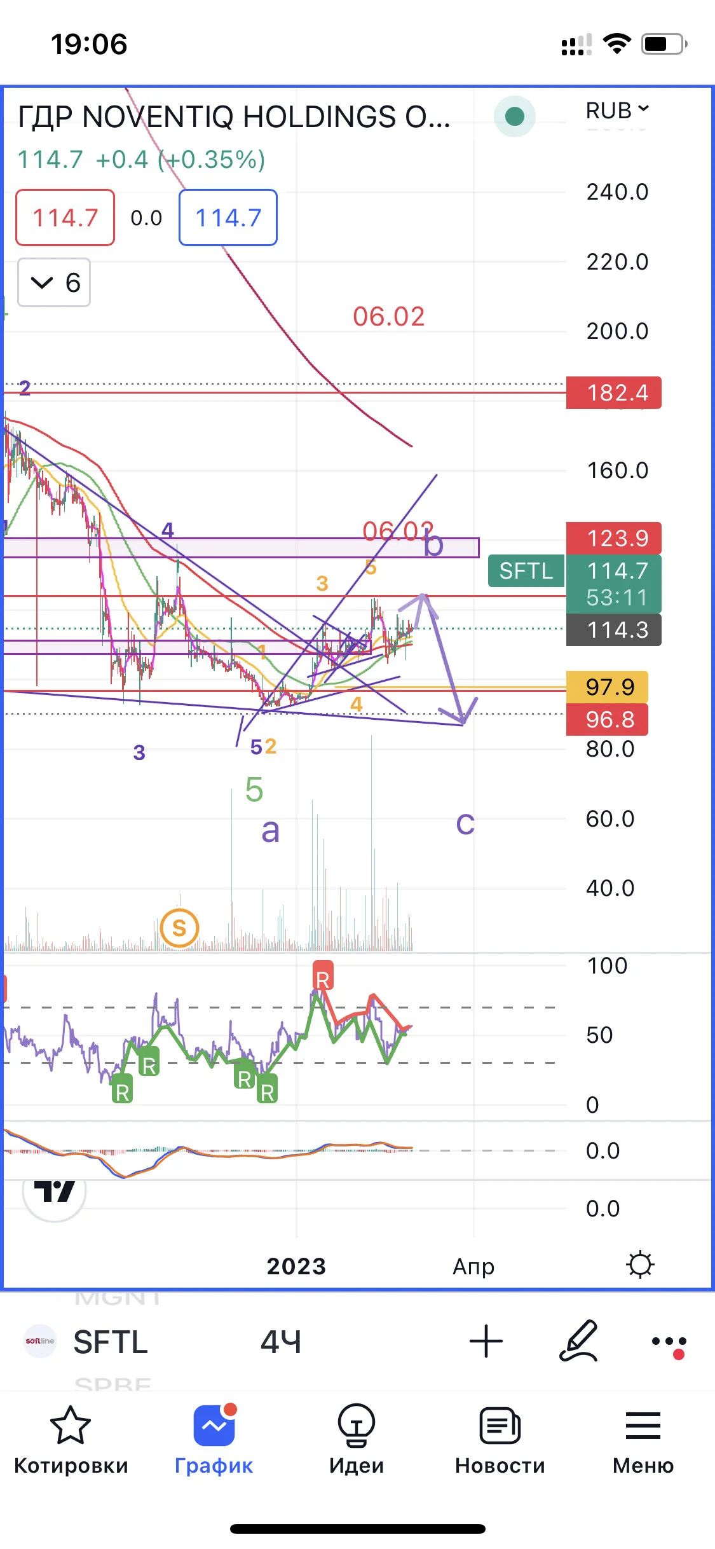Viewport: 715px width, 1549px height.
Task: Select the yellow 97.9 price label
Action: click(x=607, y=687)
